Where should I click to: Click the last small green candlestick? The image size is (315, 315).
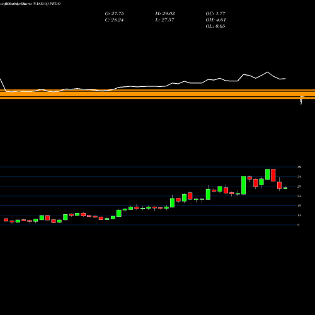click(x=285, y=188)
